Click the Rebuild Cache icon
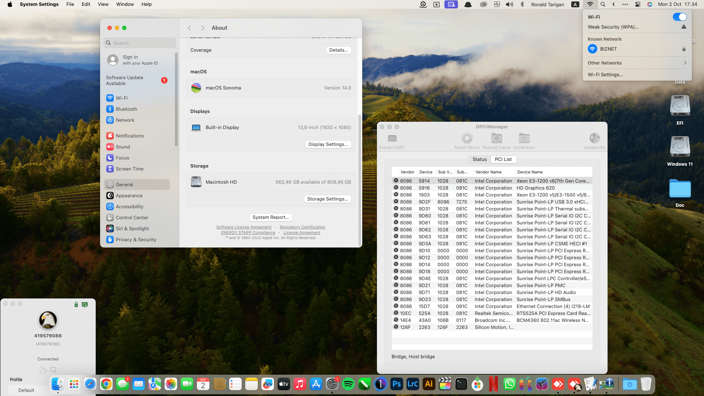 click(x=496, y=139)
